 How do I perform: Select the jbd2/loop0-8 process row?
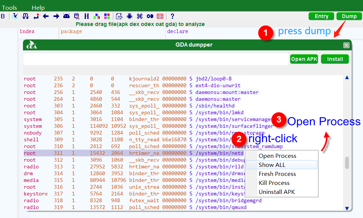(183, 79)
